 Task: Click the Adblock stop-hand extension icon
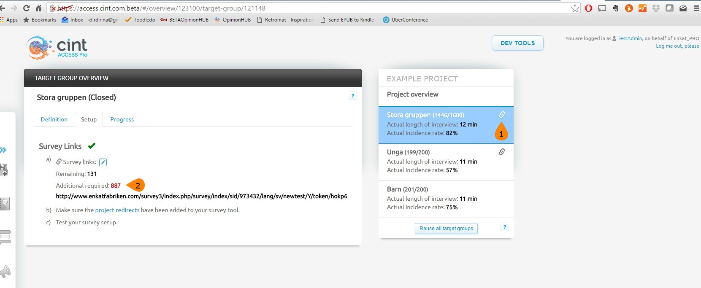click(588, 8)
